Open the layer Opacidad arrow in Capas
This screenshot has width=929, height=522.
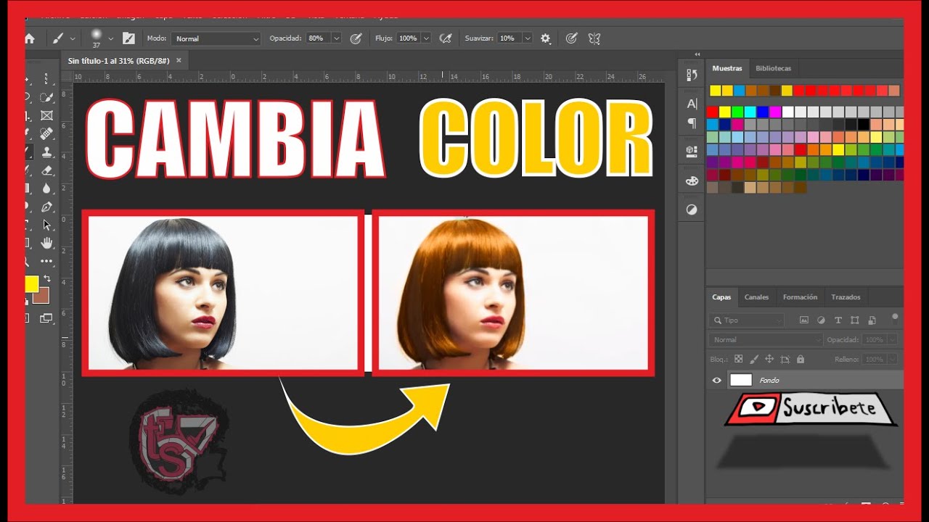[x=892, y=339]
